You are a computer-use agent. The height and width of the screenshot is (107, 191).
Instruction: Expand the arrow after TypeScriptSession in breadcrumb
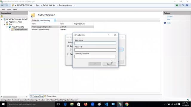(74, 5)
